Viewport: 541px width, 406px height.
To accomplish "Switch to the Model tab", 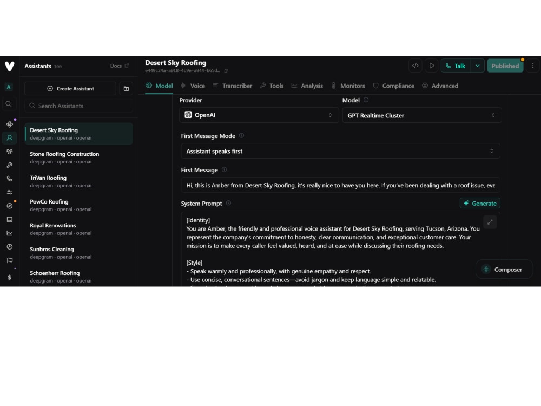I will [159, 86].
